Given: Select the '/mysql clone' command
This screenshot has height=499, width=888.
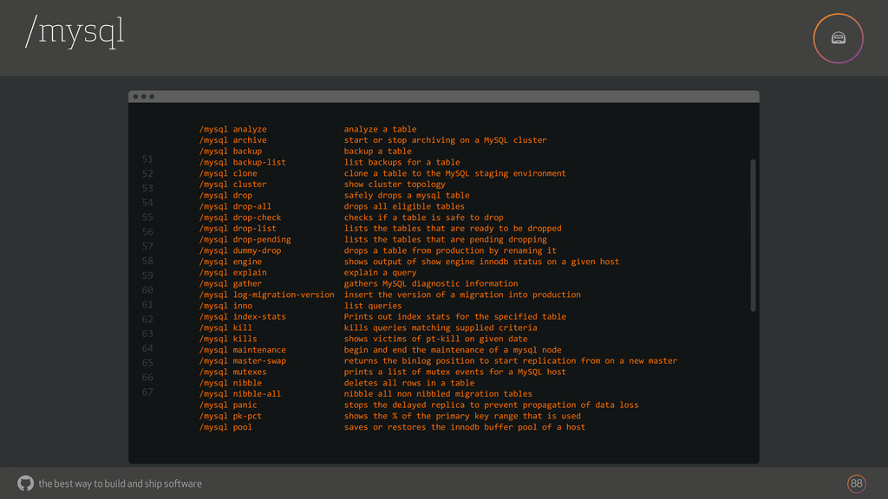Looking at the screenshot, I should [228, 173].
